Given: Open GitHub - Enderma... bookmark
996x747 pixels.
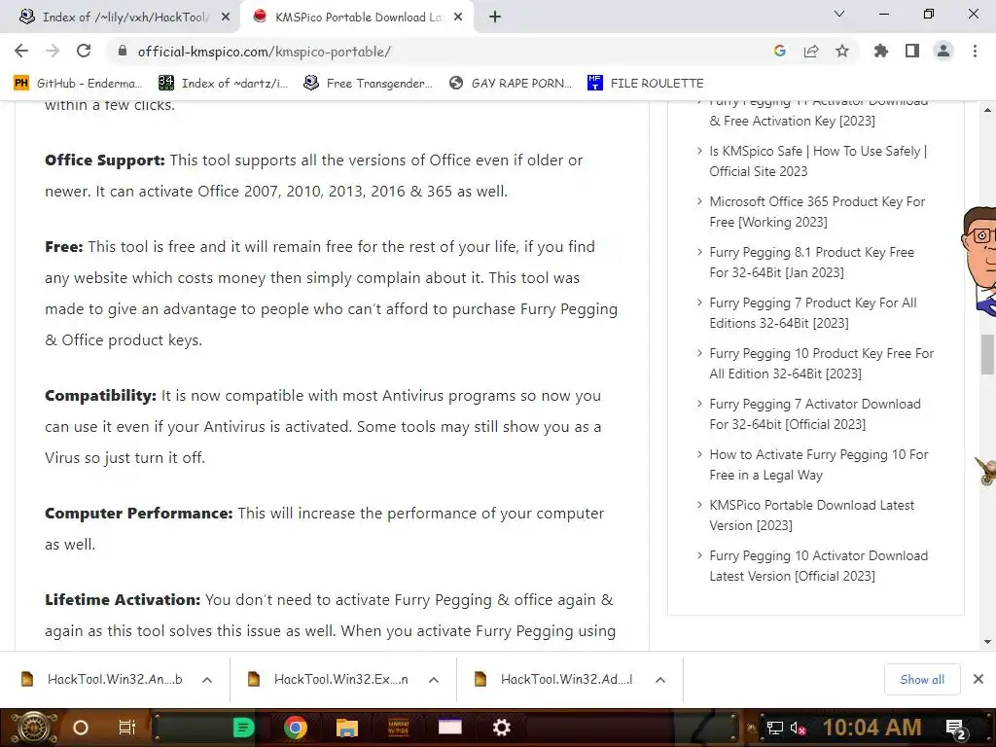Looking at the screenshot, I should [x=78, y=84].
